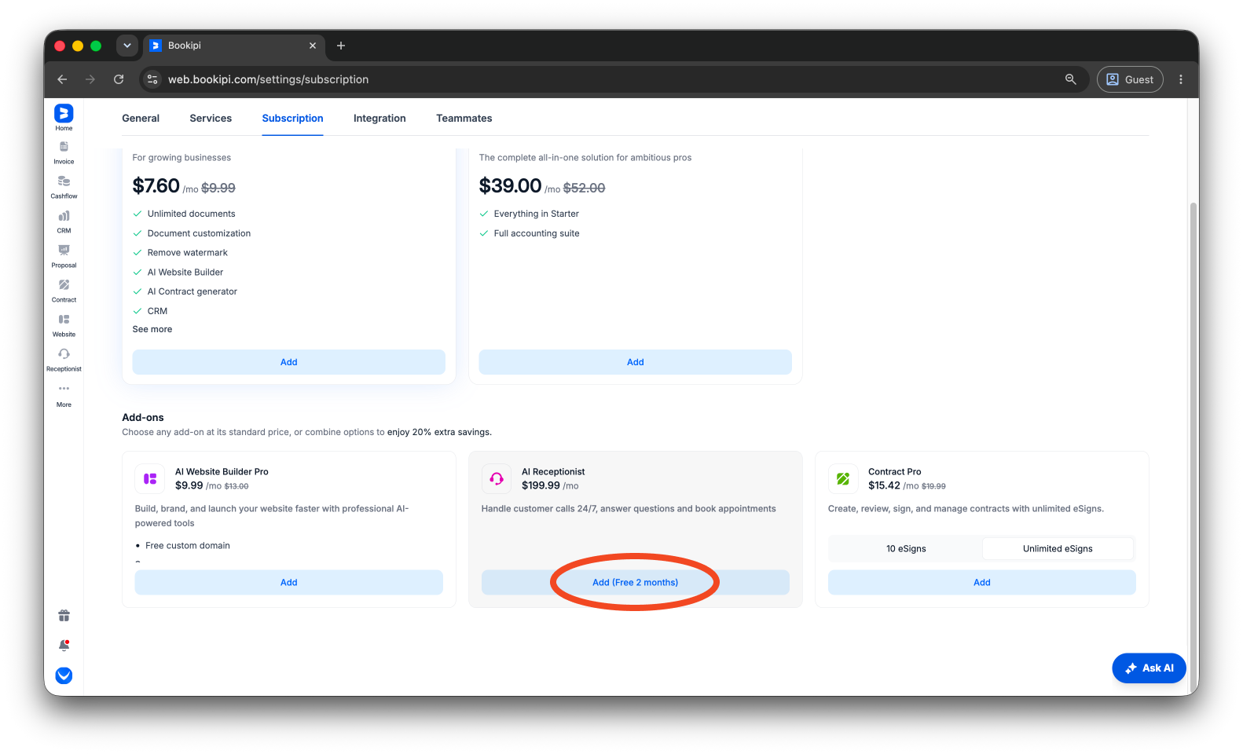
Task: Select the 10 eSigns option
Action: point(906,549)
